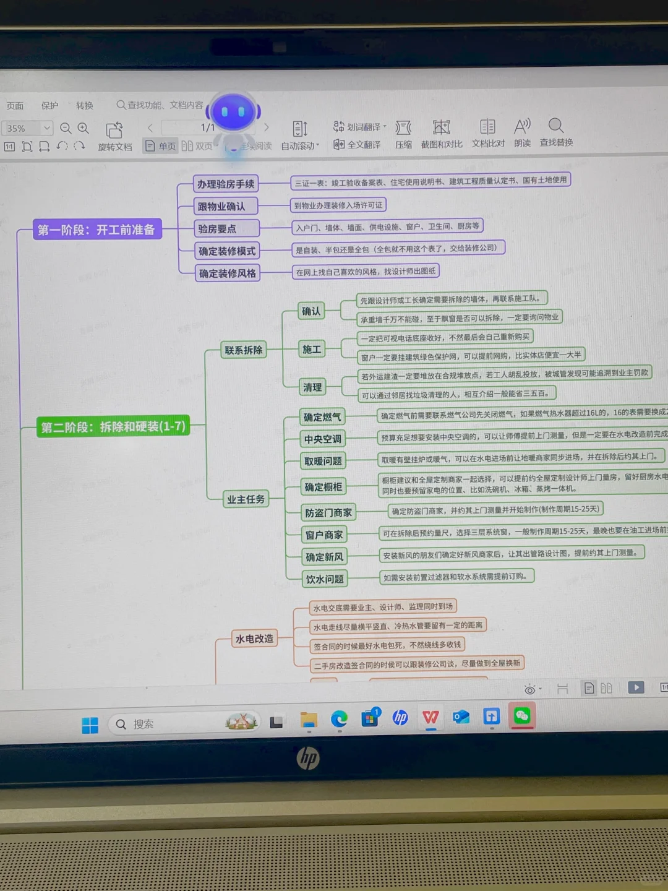Click the zoom-in magnifier icon

[x=83, y=128]
